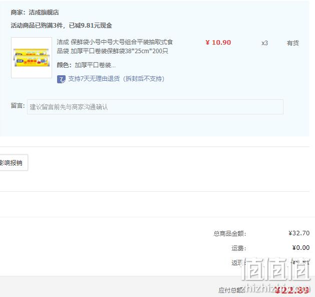This screenshot has height=297, width=315.
Task: Click the 运费 shipping label
Action: (239, 248)
